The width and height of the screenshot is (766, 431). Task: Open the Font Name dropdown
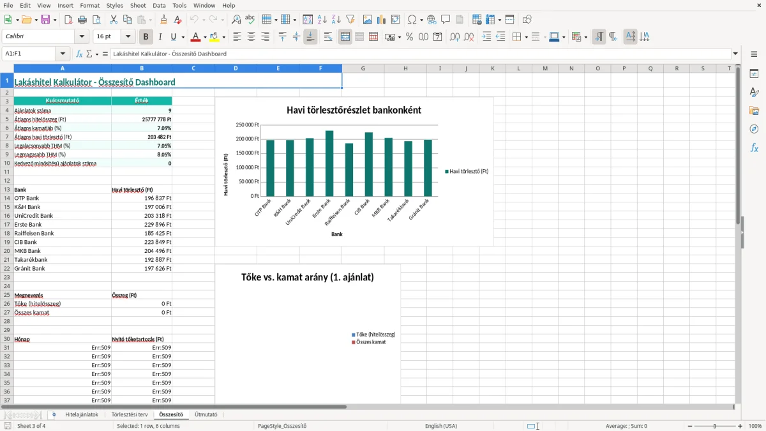82,37
